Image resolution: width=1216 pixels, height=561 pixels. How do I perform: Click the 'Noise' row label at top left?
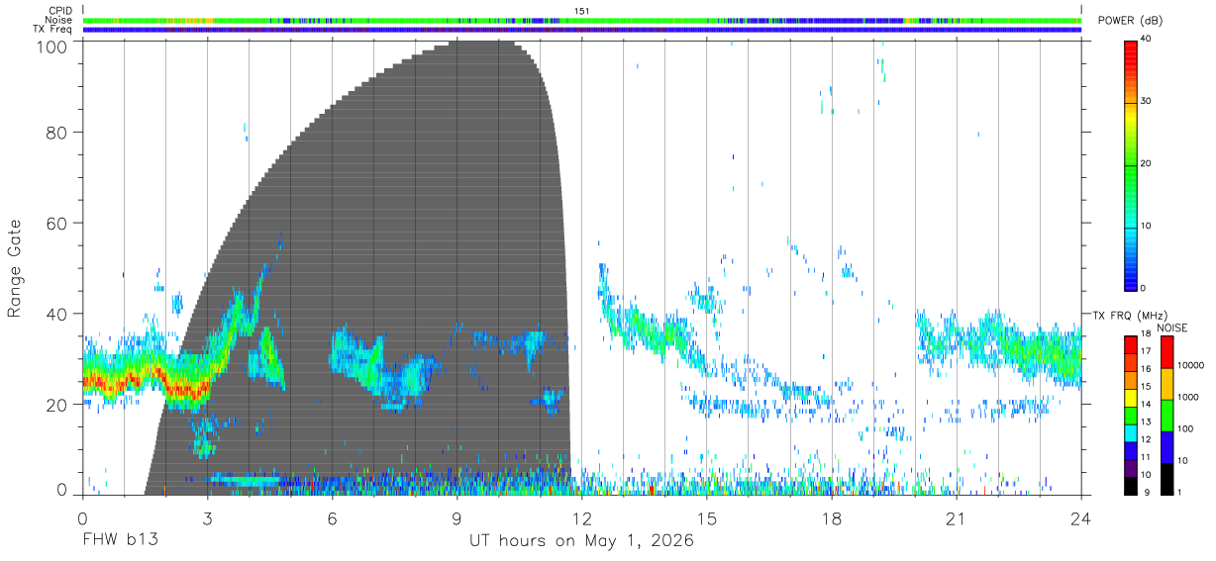[x=58, y=20]
